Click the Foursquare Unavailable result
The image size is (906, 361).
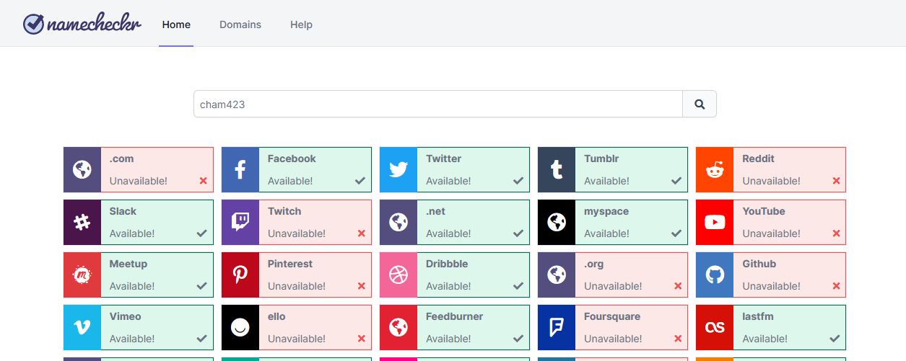pos(631,328)
